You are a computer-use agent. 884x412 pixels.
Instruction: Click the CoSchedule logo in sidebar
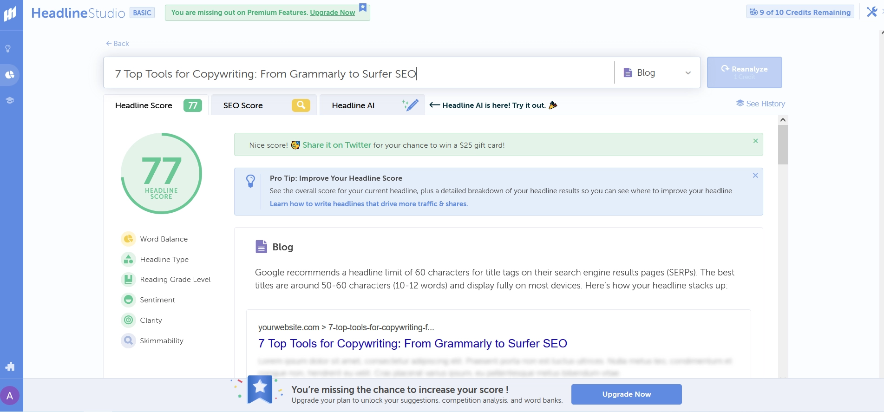pyautogui.click(x=10, y=14)
